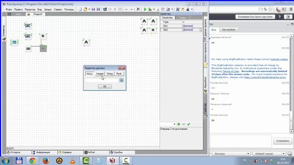The height and width of the screenshot is (165, 294).
Task: Switch to chat Настройки tab
Action: (x=228, y=30)
